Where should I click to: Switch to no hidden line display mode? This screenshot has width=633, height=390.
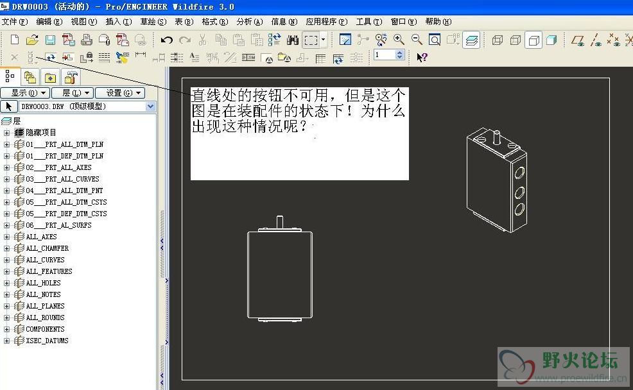pyautogui.click(x=533, y=40)
